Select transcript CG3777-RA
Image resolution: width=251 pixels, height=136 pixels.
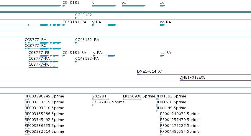[x=35, y=40]
